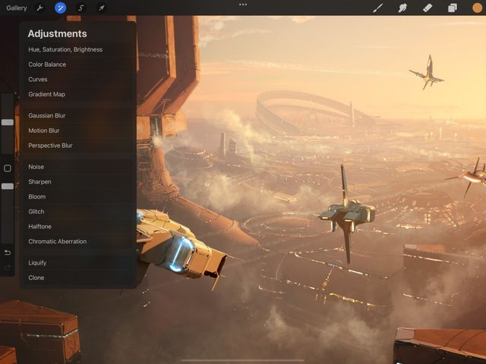The height and width of the screenshot is (364, 486).
Task: Apply Gaussian Blur
Action: pos(80,115)
